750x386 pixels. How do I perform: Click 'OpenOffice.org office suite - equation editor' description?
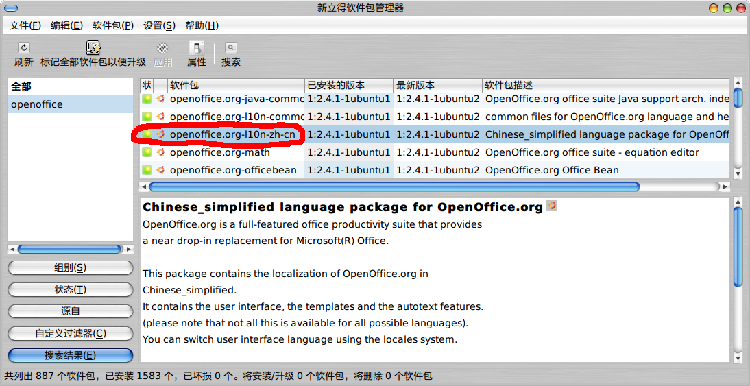click(592, 152)
